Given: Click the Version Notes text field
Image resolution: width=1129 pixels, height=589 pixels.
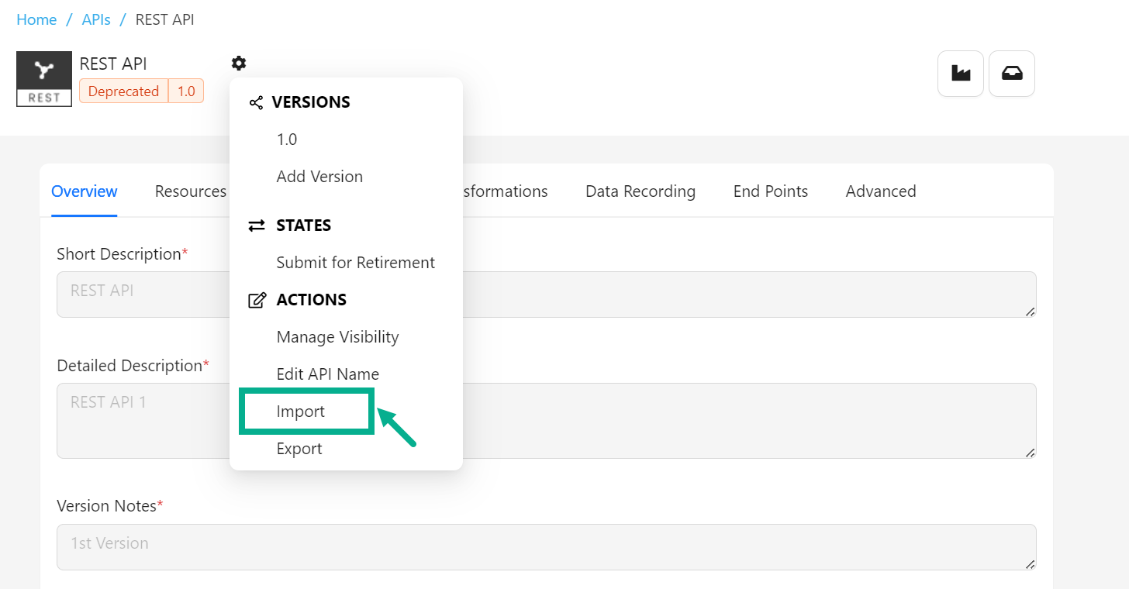Looking at the screenshot, I should pyautogui.click(x=546, y=547).
